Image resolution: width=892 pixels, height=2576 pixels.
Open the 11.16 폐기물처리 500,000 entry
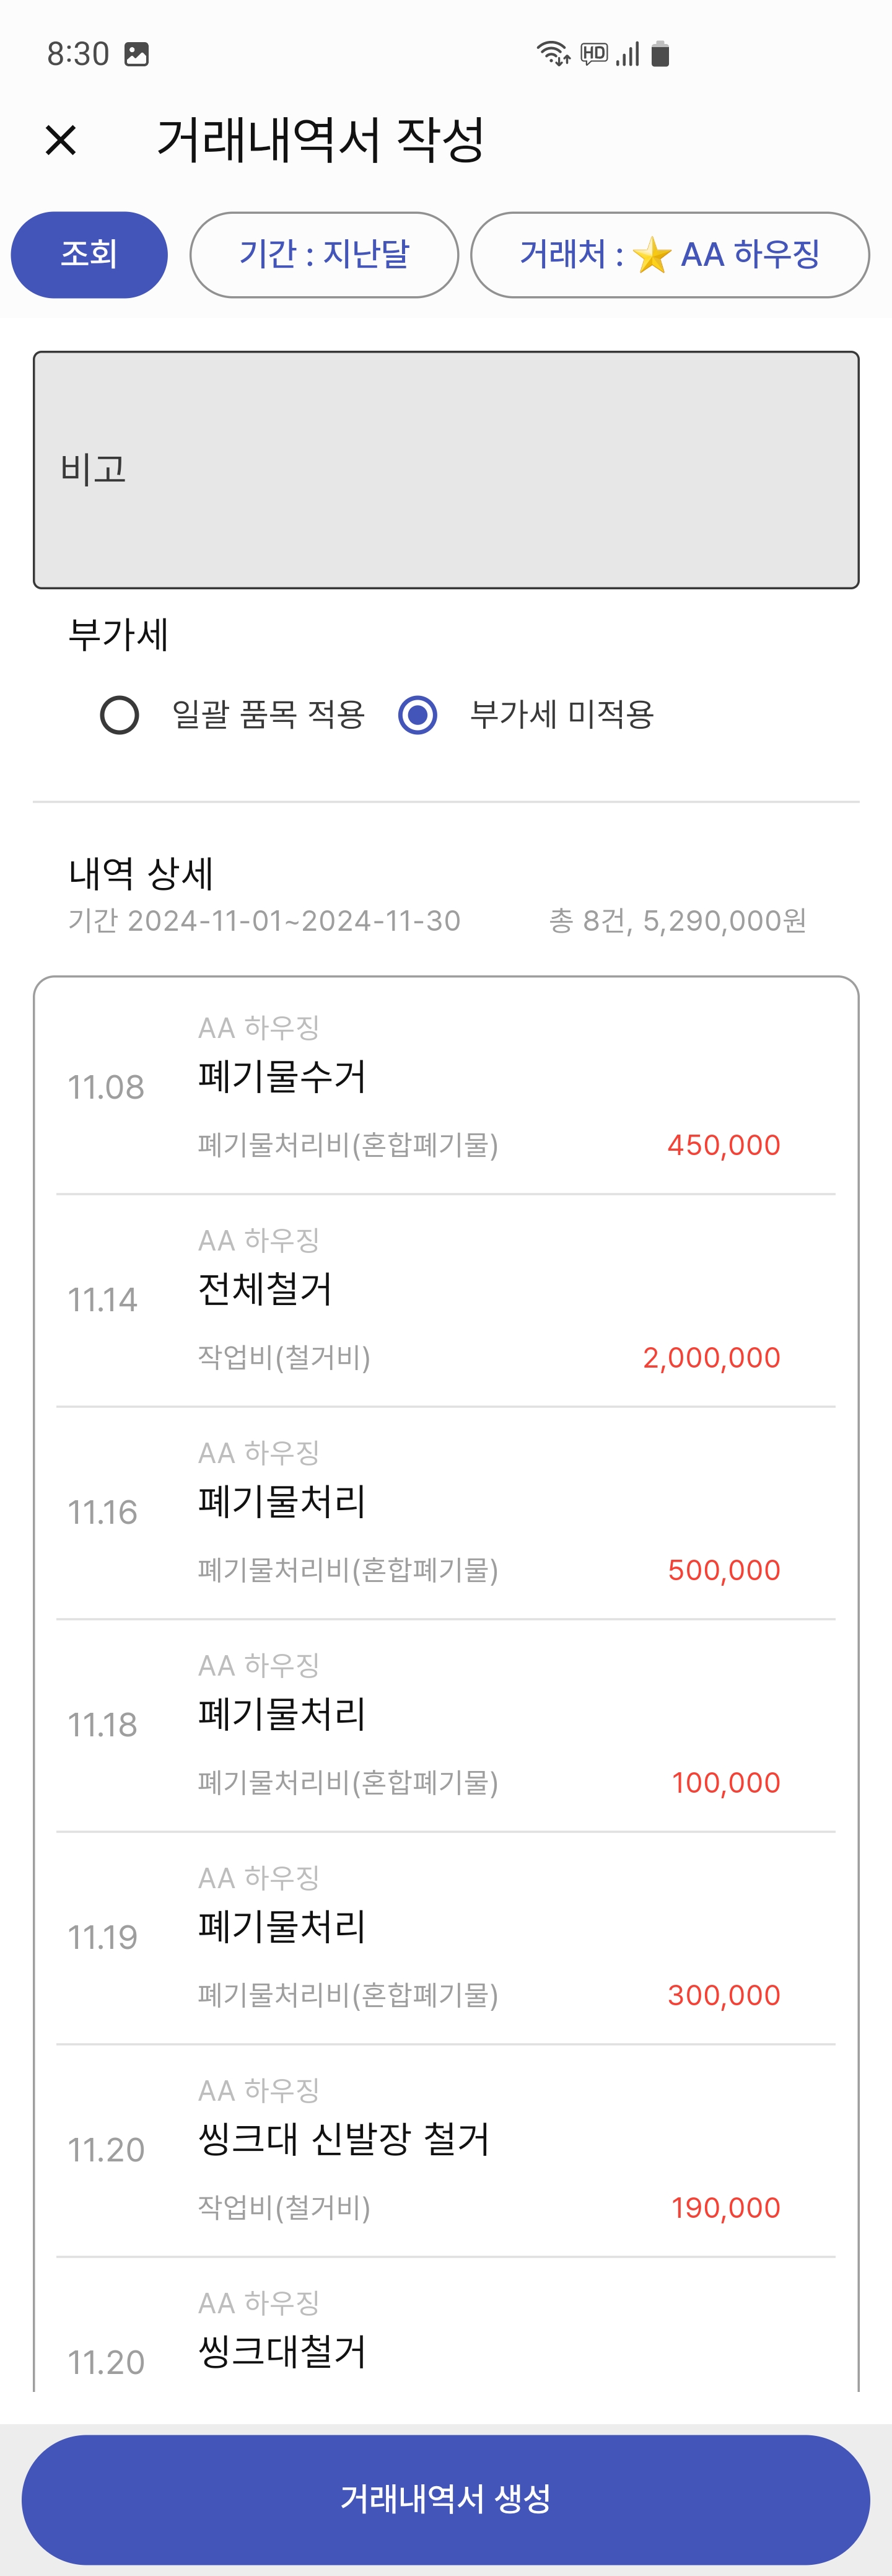[x=446, y=1513]
